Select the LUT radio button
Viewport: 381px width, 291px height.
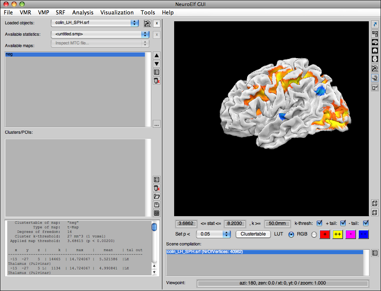click(291, 234)
